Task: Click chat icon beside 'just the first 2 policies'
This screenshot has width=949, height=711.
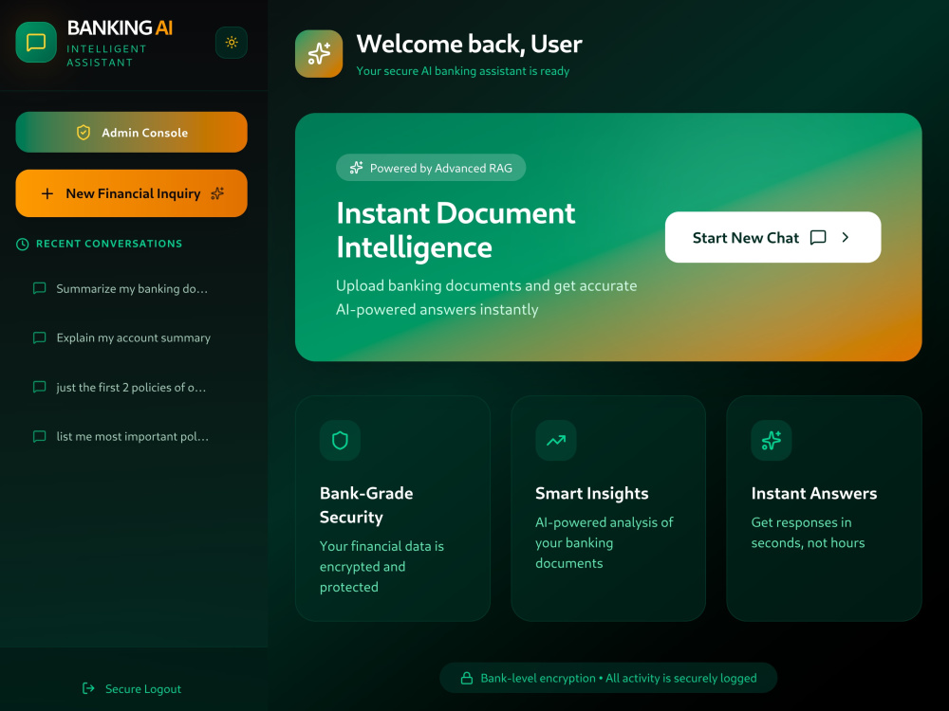Action: (x=39, y=387)
